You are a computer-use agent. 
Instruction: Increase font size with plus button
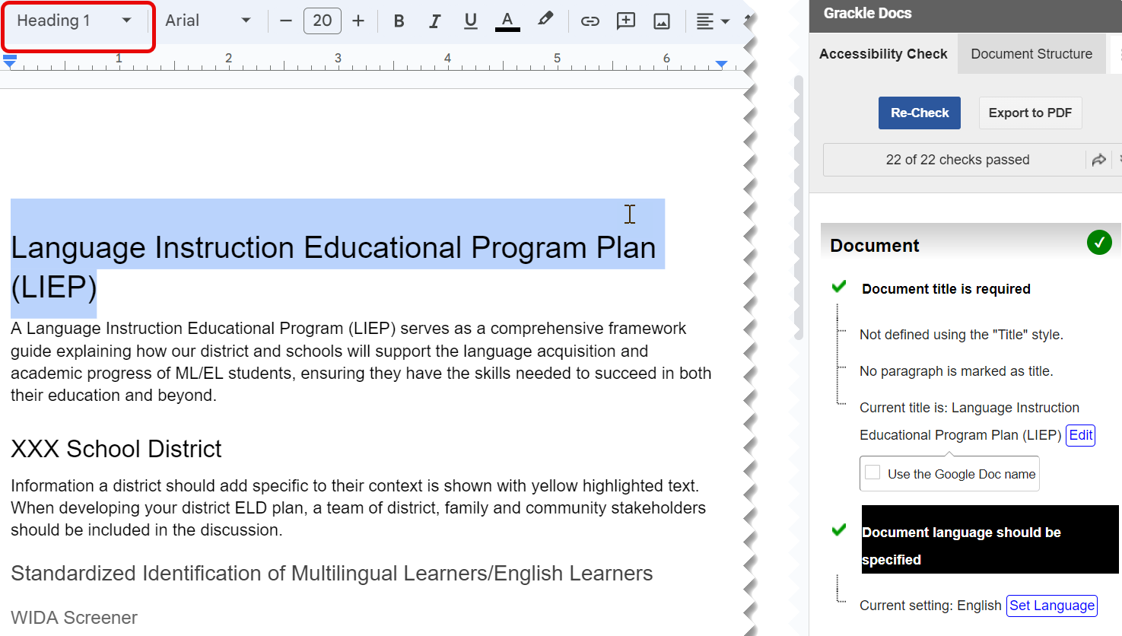pyautogui.click(x=358, y=21)
